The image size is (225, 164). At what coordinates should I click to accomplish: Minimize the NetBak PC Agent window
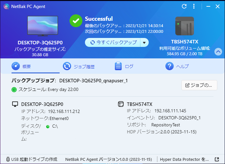tap(208, 6)
